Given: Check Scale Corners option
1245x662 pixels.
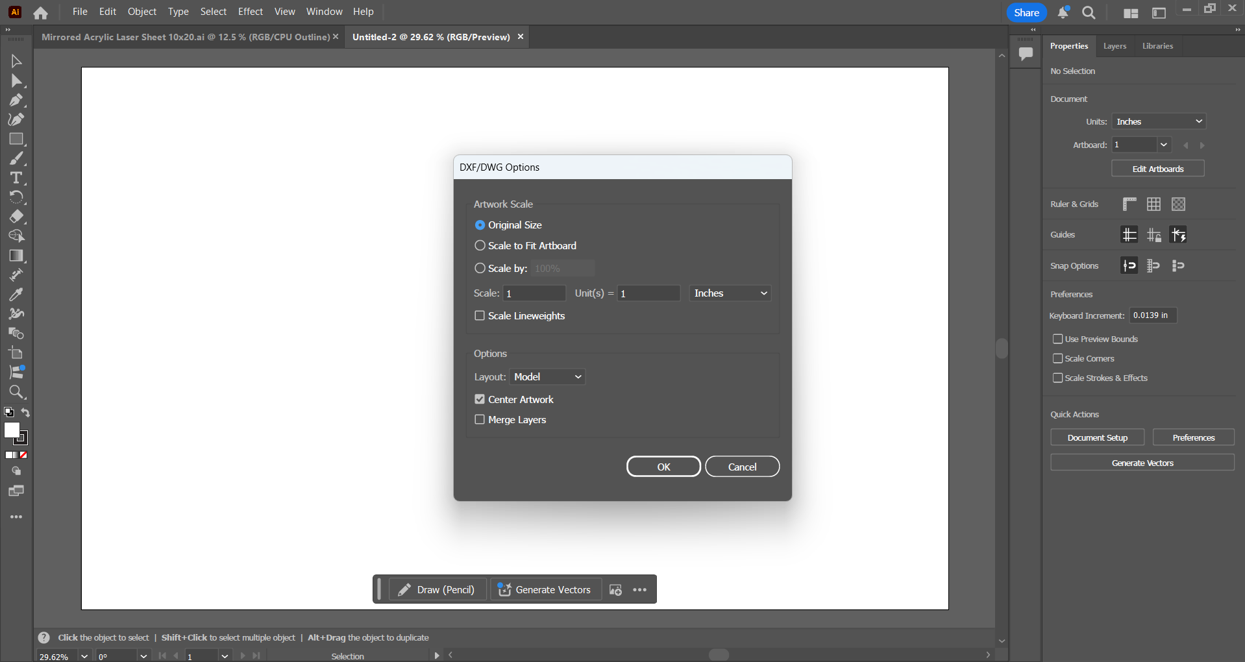Looking at the screenshot, I should 1057,358.
